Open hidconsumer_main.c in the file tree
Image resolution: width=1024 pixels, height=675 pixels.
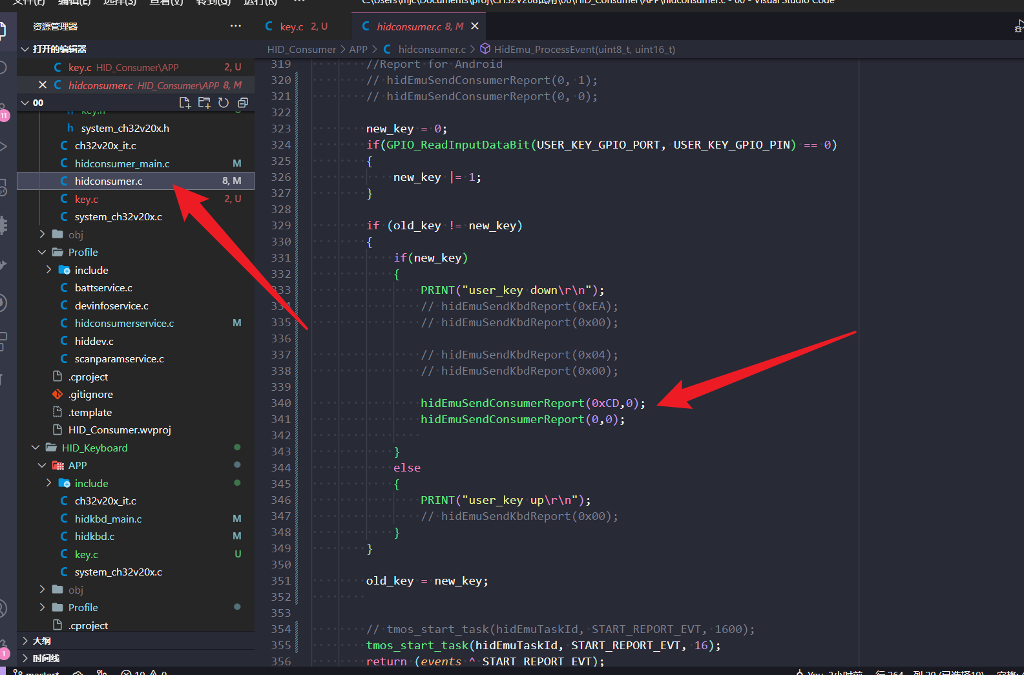pyautogui.click(x=136, y=163)
